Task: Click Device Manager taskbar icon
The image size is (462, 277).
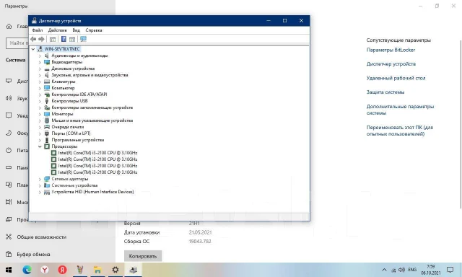Action: [x=133, y=270]
